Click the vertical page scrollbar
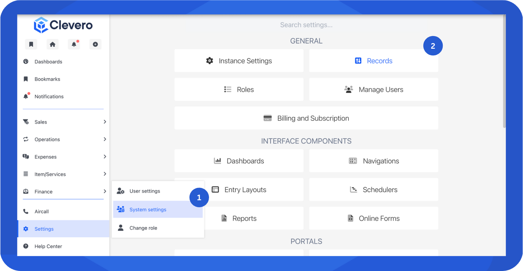 click(504, 71)
